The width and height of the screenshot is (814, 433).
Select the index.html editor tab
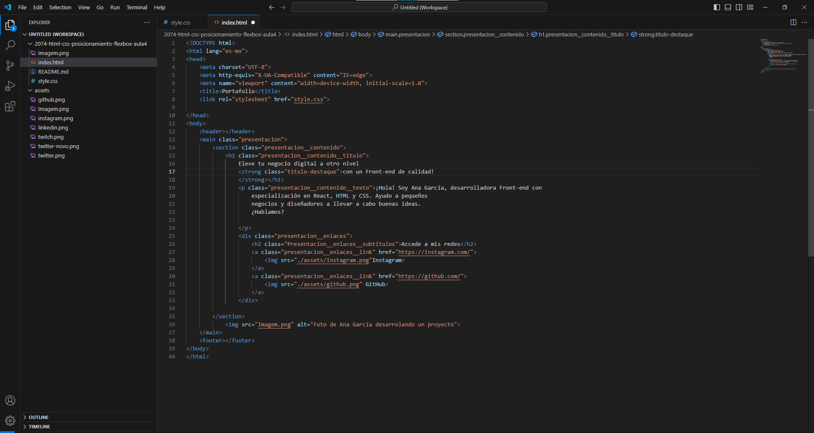click(x=234, y=23)
